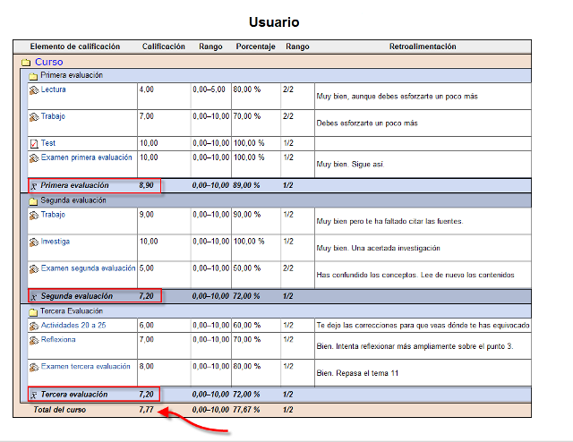Click the Calificación column header
Screen dimensions: 573x442
pos(164,47)
